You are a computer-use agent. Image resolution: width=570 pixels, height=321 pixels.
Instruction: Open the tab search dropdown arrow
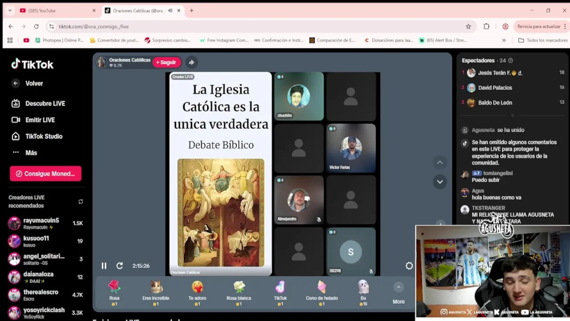10,11
